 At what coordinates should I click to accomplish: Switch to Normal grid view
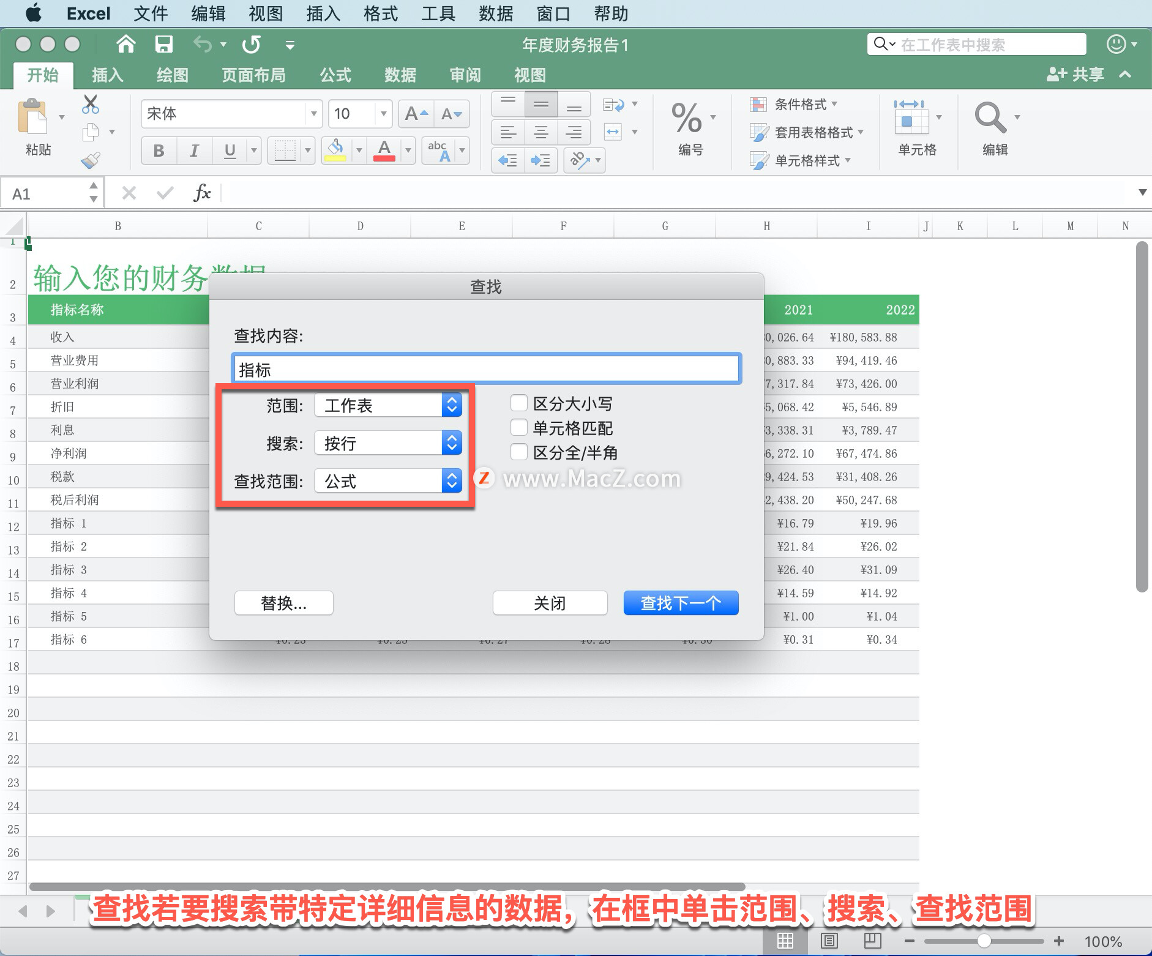click(x=785, y=941)
